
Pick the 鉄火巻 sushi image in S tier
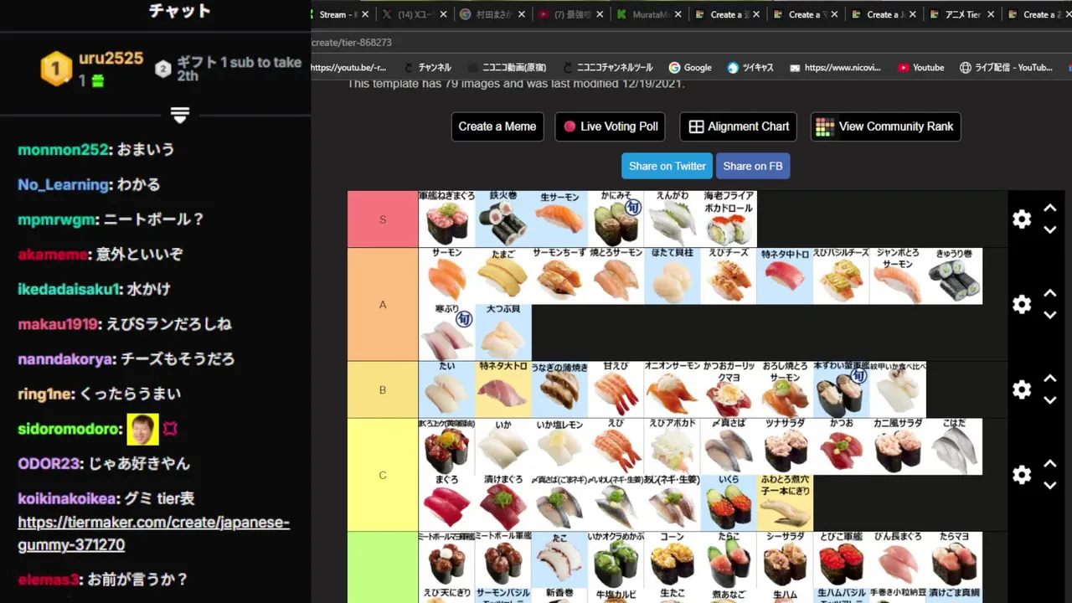(503, 219)
